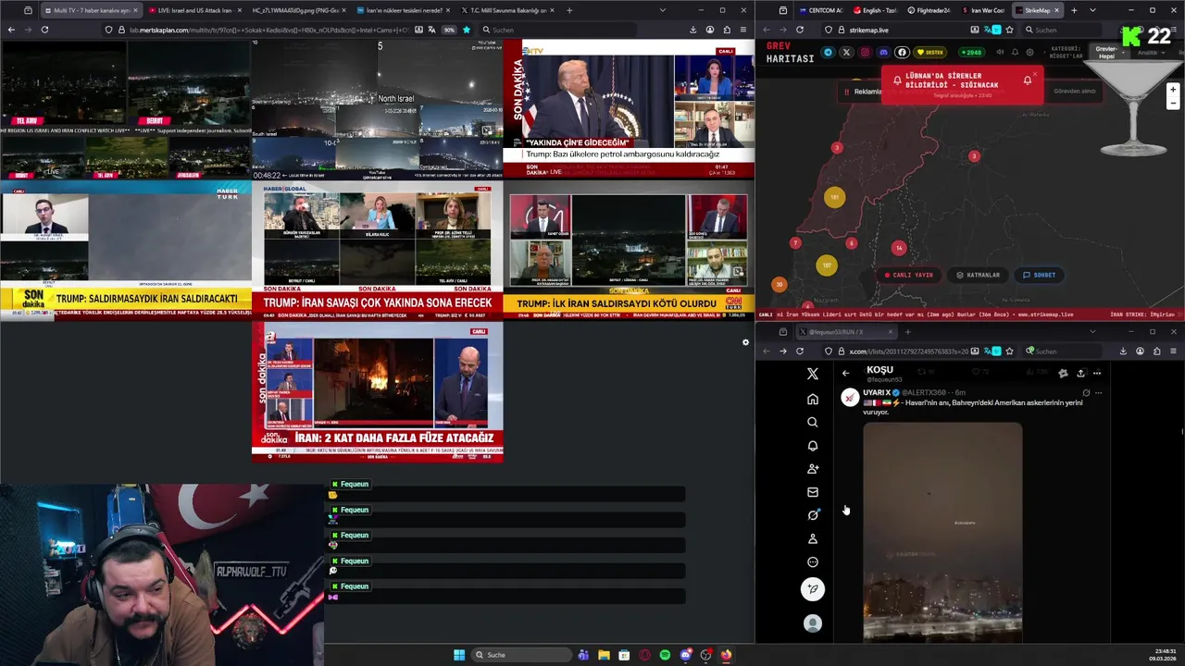Viewport: 1185px width, 666px height.
Task: Open new tab in StrikeMap browser window
Action: pos(1074,10)
